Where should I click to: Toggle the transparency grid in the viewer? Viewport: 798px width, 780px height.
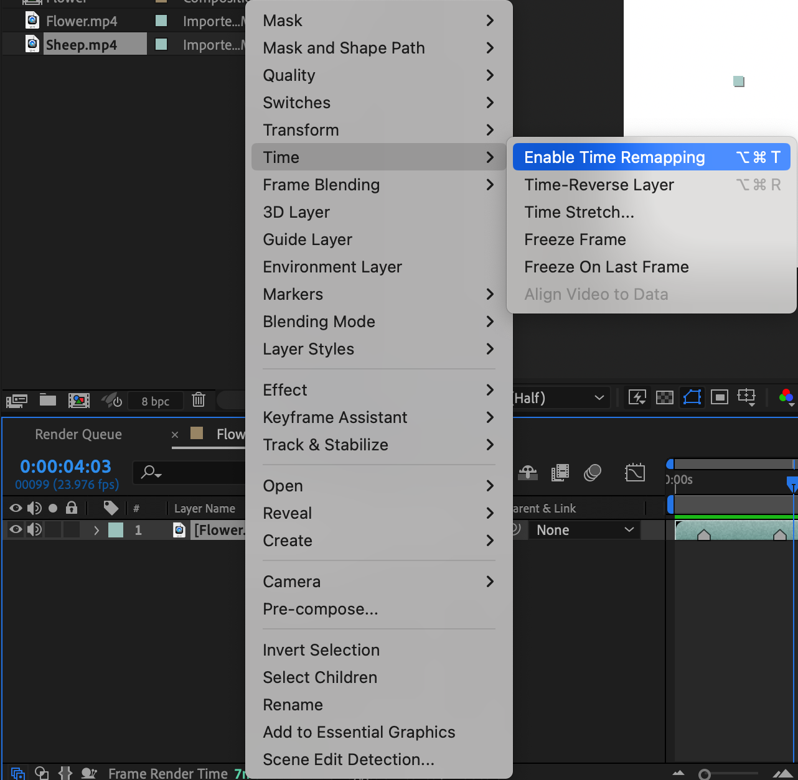(665, 397)
